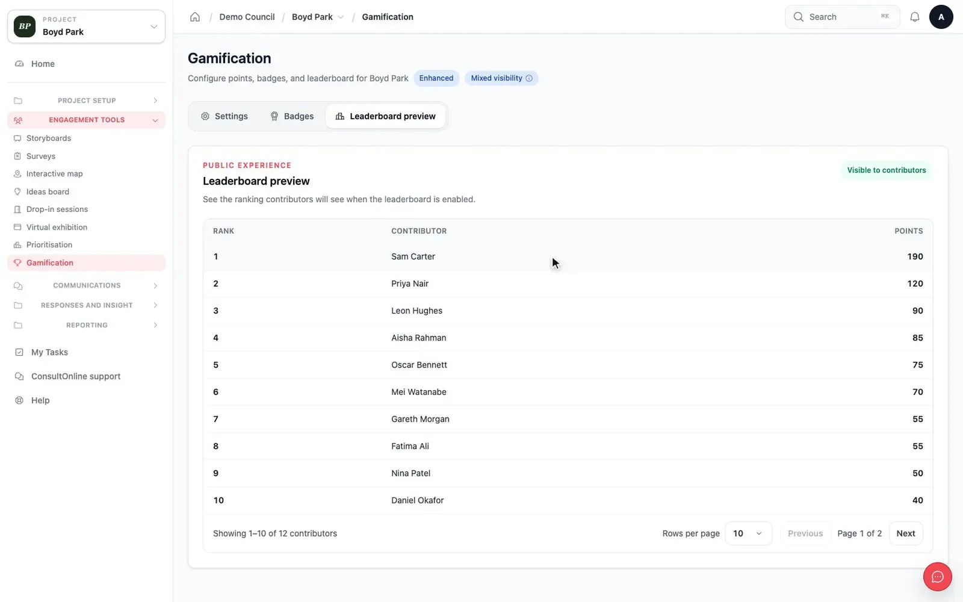Open the Boyd Park project switcher
Viewport: 963px width, 602px height.
pos(86,26)
